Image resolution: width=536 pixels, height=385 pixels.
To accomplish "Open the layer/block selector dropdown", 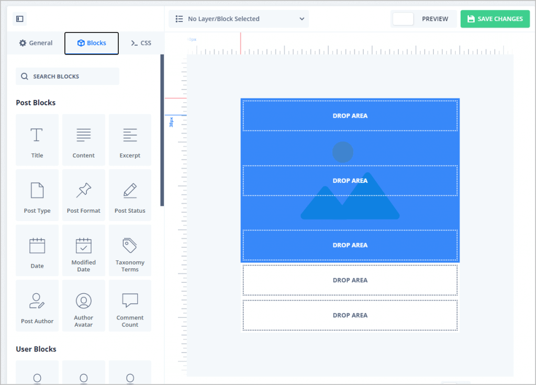I will [x=238, y=18].
